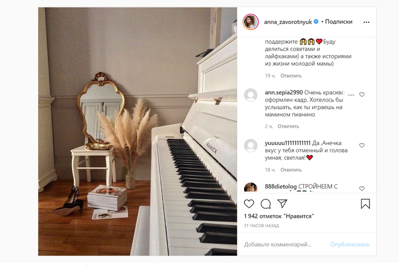
Task: Open 888dietolog avatar
Action: tap(250, 187)
